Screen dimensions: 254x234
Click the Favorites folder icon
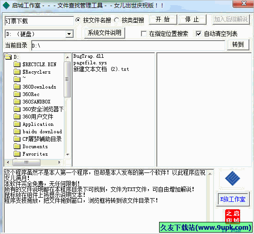coord(17,154)
